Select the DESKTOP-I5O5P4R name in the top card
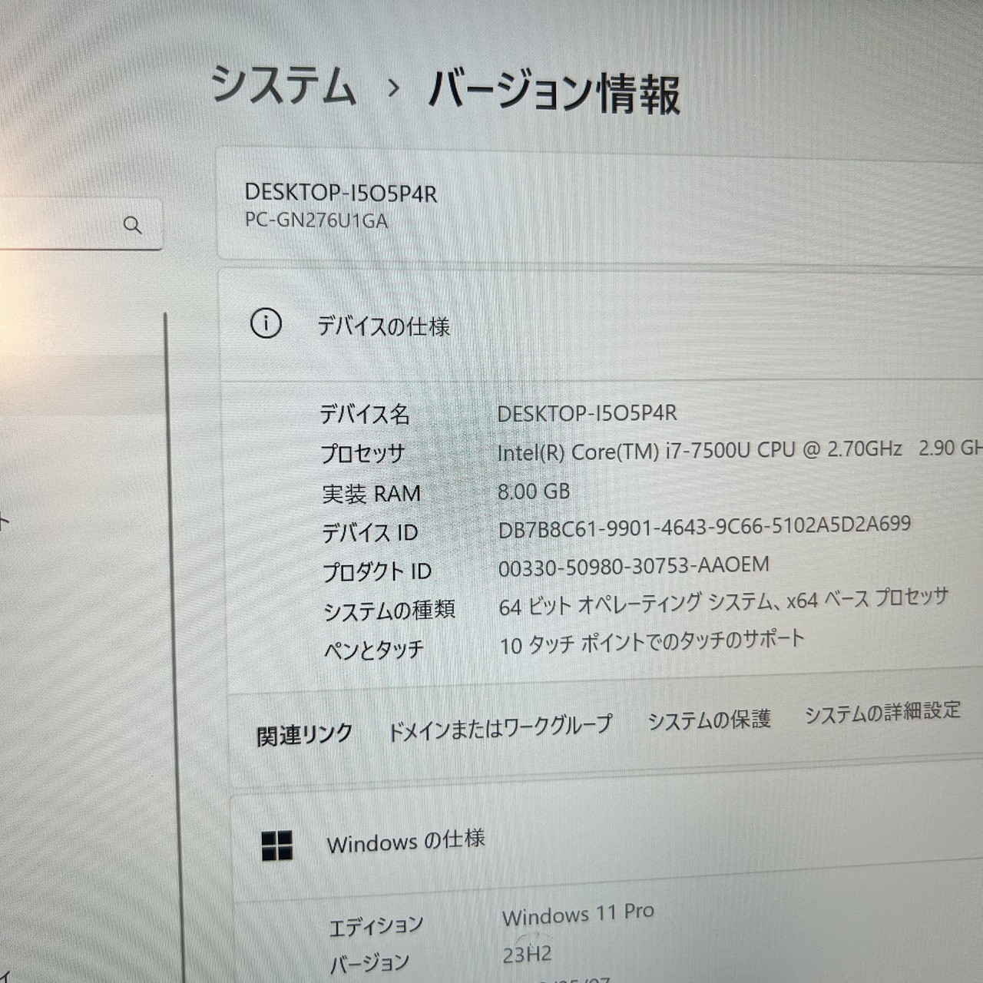This screenshot has height=983, width=983. click(x=341, y=193)
